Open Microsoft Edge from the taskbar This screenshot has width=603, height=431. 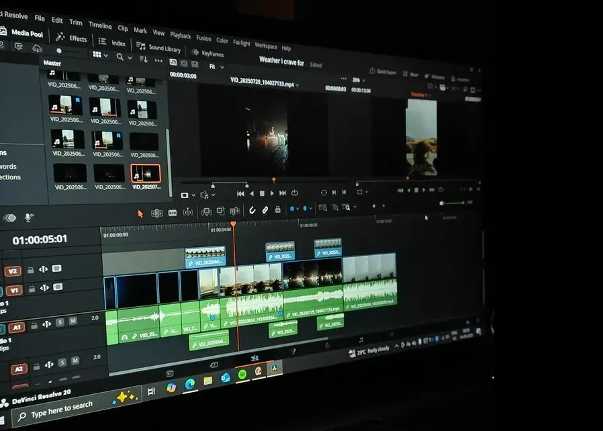coord(189,385)
